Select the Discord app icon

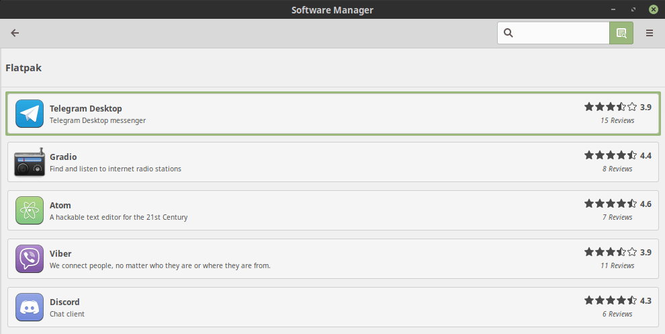point(30,307)
